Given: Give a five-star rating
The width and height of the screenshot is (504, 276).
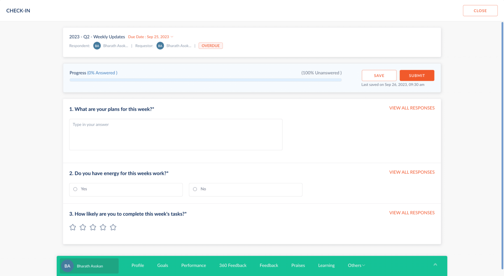Looking at the screenshot, I should pyautogui.click(x=113, y=227).
